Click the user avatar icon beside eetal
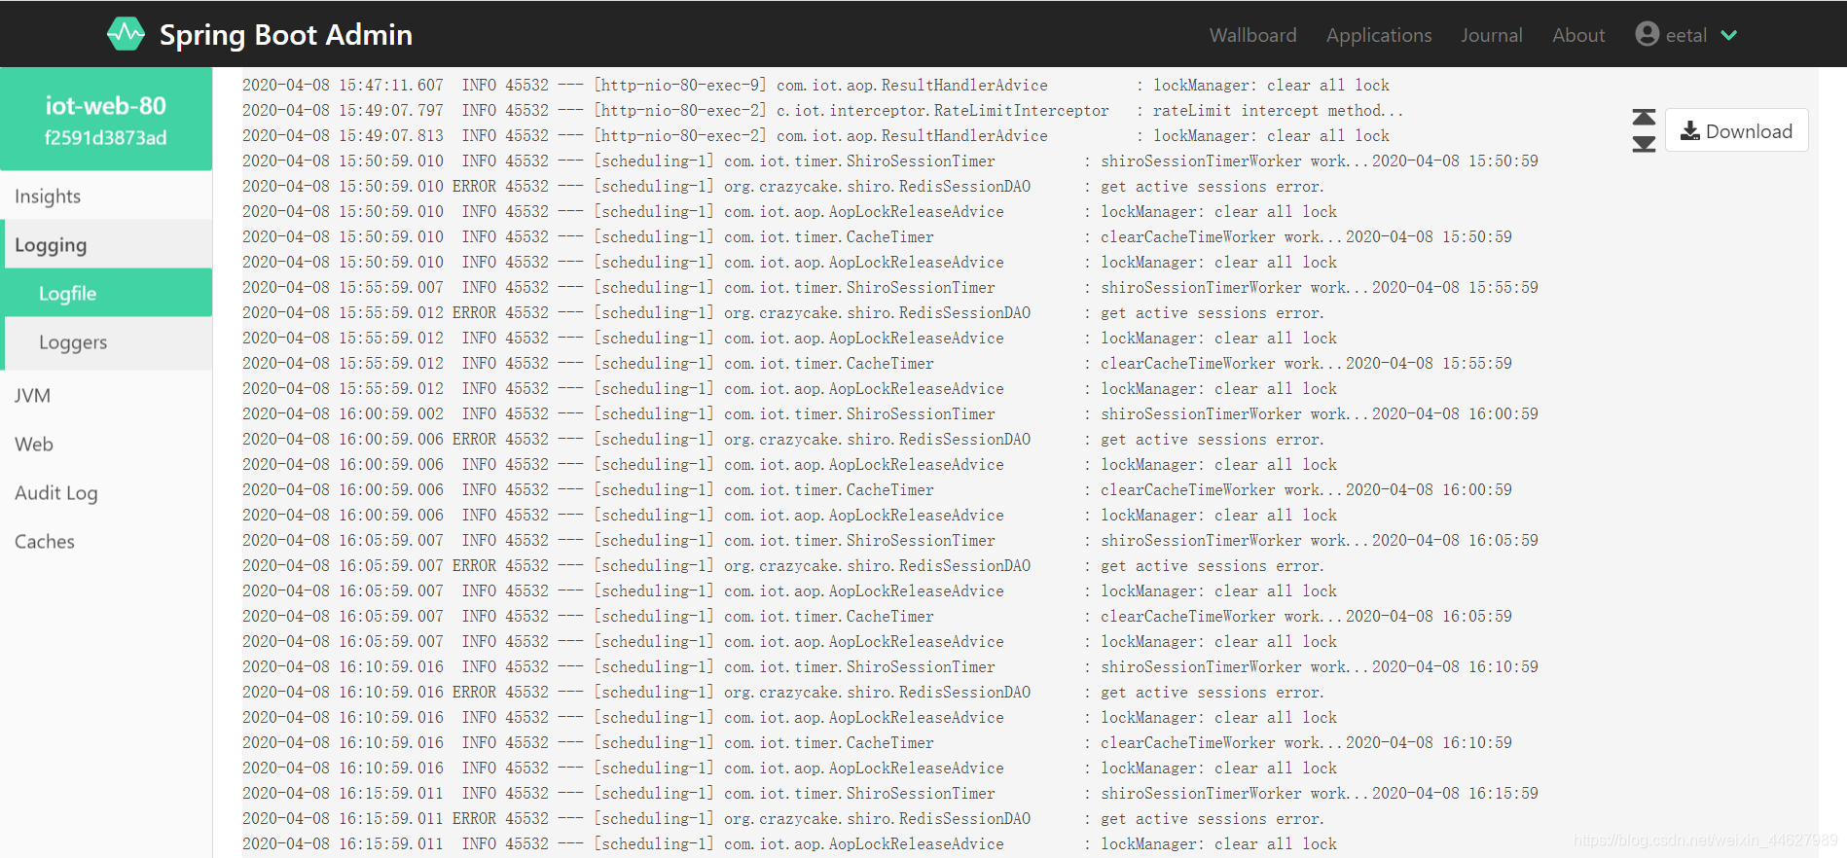The height and width of the screenshot is (858, 1847). coord(1647,34)
